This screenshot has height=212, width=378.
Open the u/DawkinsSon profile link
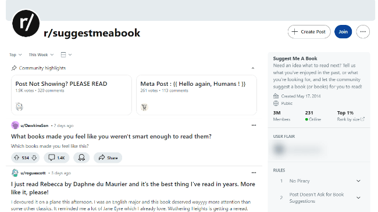point(34,125)
